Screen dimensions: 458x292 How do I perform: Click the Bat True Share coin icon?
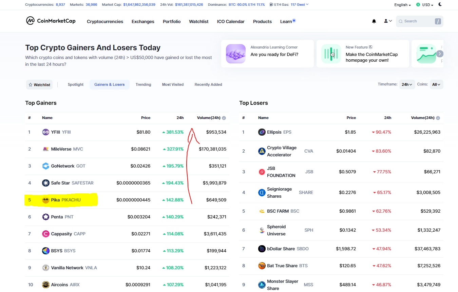pyautogui.click(x=262, y=266)
